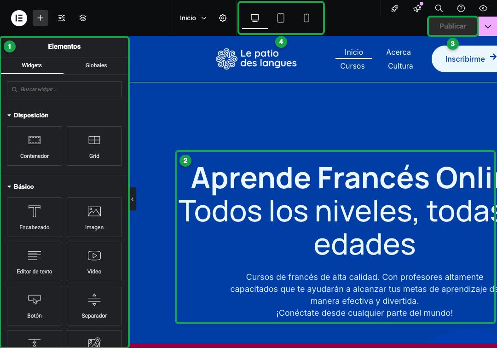Select the Widgets tab

coord(32,66)
